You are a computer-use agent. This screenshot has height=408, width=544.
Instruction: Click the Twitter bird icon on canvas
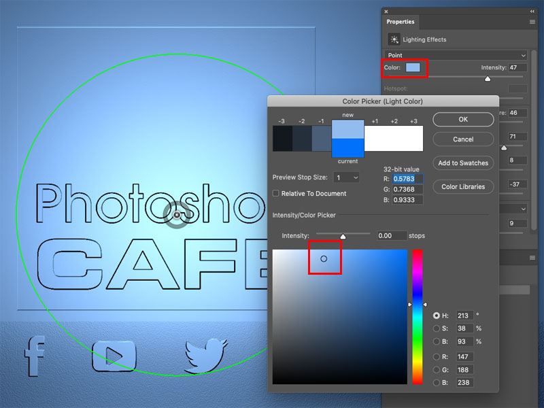[x=207, y=356]
